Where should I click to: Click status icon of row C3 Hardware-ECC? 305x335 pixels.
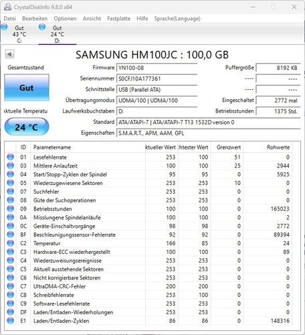click(x=10, y=252)
